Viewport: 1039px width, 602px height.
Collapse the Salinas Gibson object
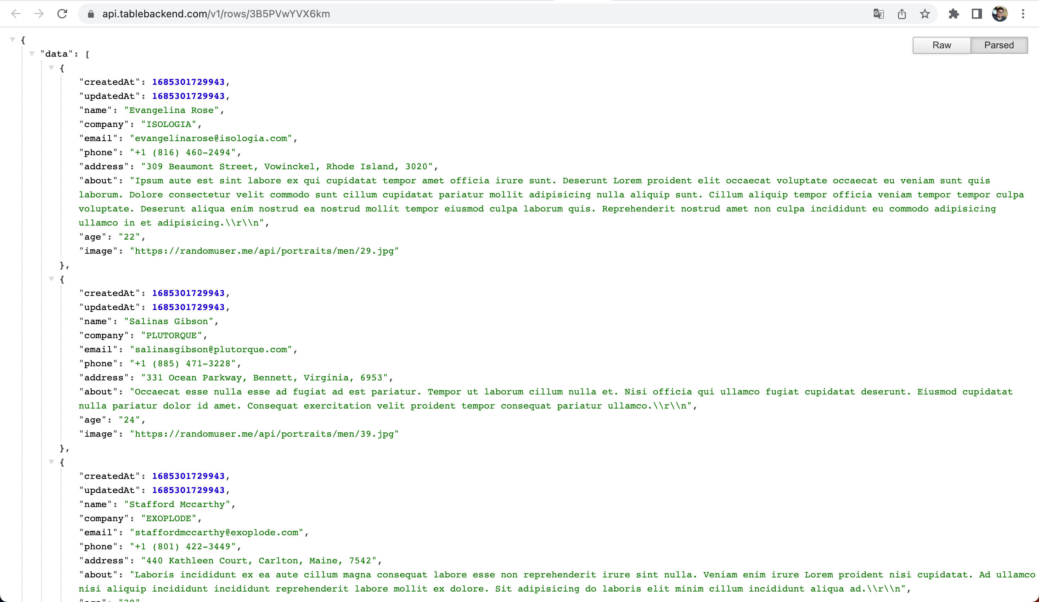52,279
